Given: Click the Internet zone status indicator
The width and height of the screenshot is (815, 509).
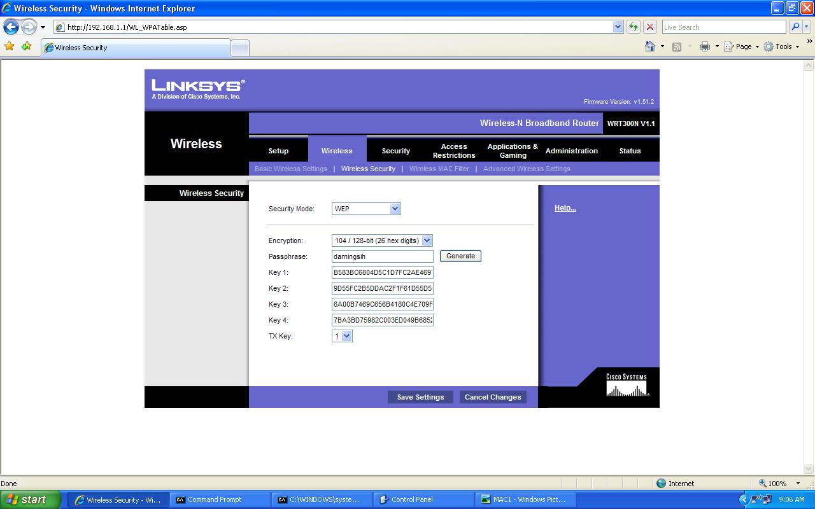Looking at the screenshot, I should [676, 484].
